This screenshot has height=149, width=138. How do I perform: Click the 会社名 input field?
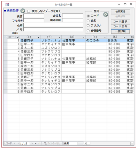(x=73, y=16)
